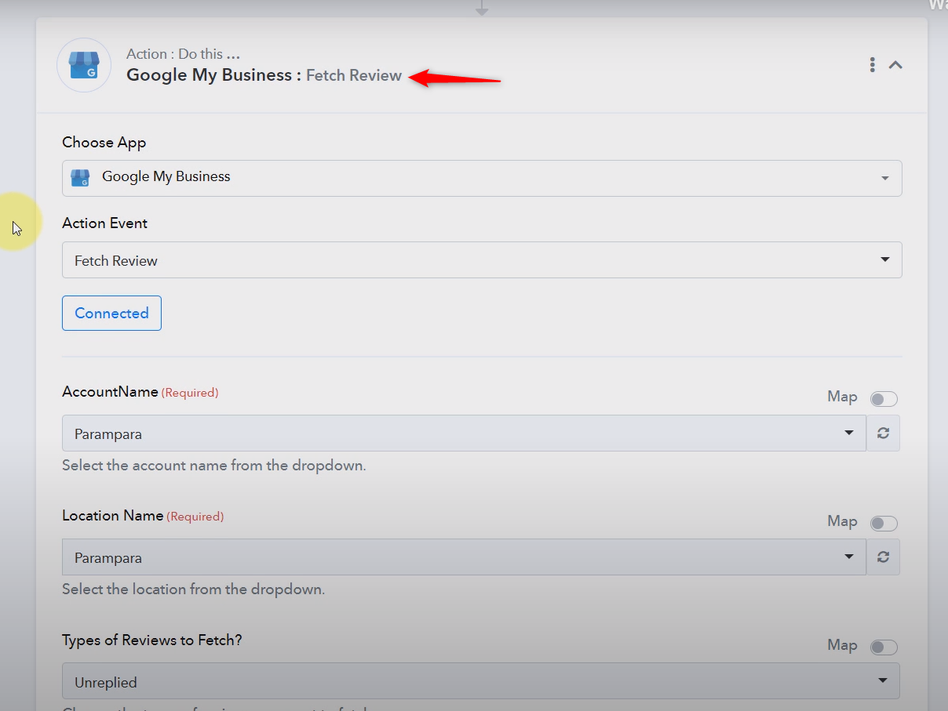Click the header title Google My Business : Fetch Review
This screenshot has width=948, height=711.
click(264, 75)
